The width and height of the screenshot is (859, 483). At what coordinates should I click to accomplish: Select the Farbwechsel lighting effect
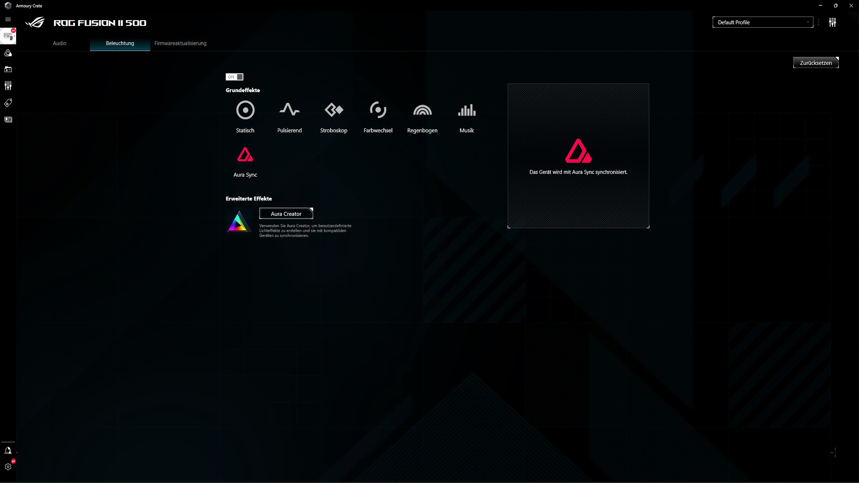tap(378, 116)
